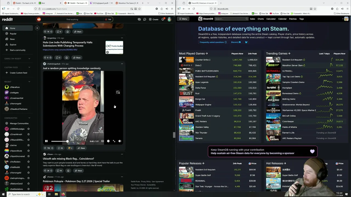Mute the Reddit video volume
This screenshot has height=197, width=351.
coord(120,141)
